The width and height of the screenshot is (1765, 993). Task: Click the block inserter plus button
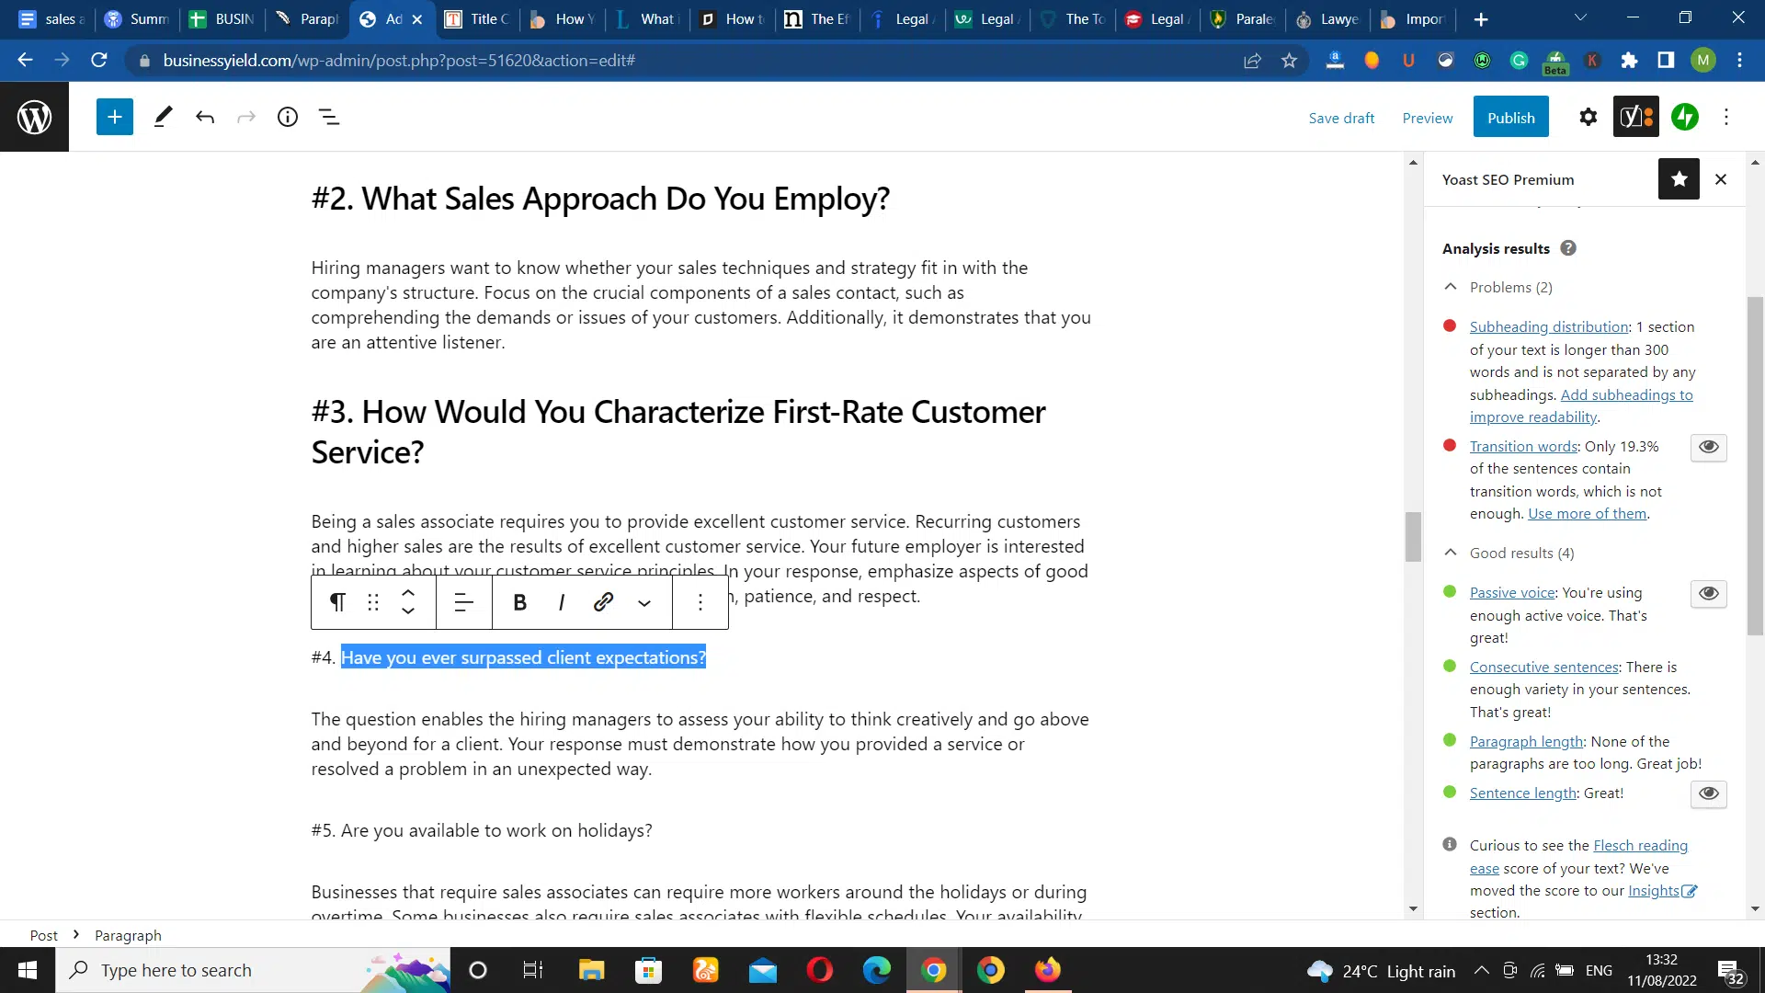115,117
